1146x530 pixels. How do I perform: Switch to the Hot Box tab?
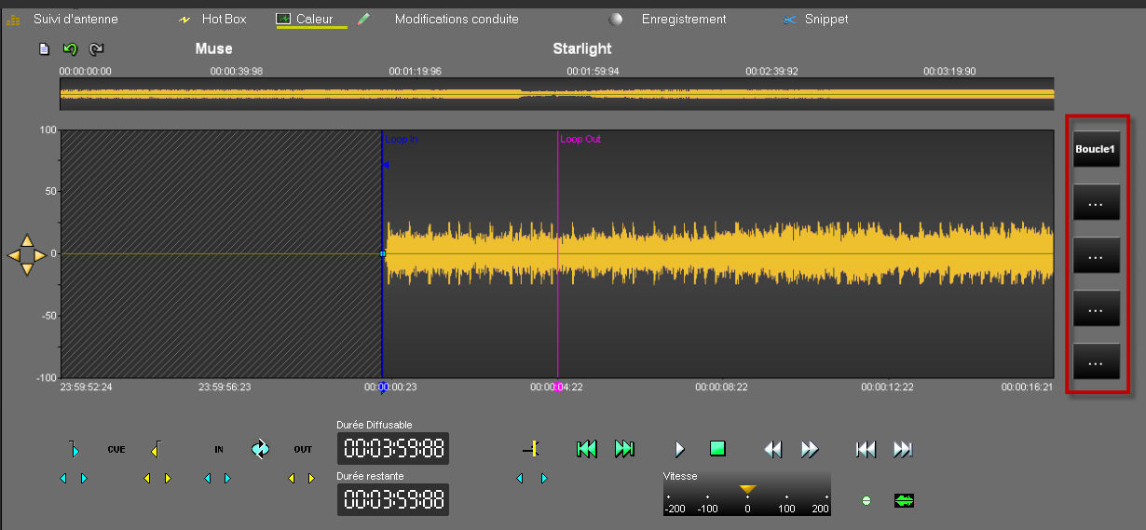pyautogui.click(x=224, y=20)
